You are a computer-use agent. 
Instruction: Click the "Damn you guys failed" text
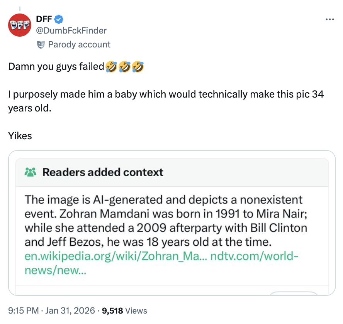(56, 67)
